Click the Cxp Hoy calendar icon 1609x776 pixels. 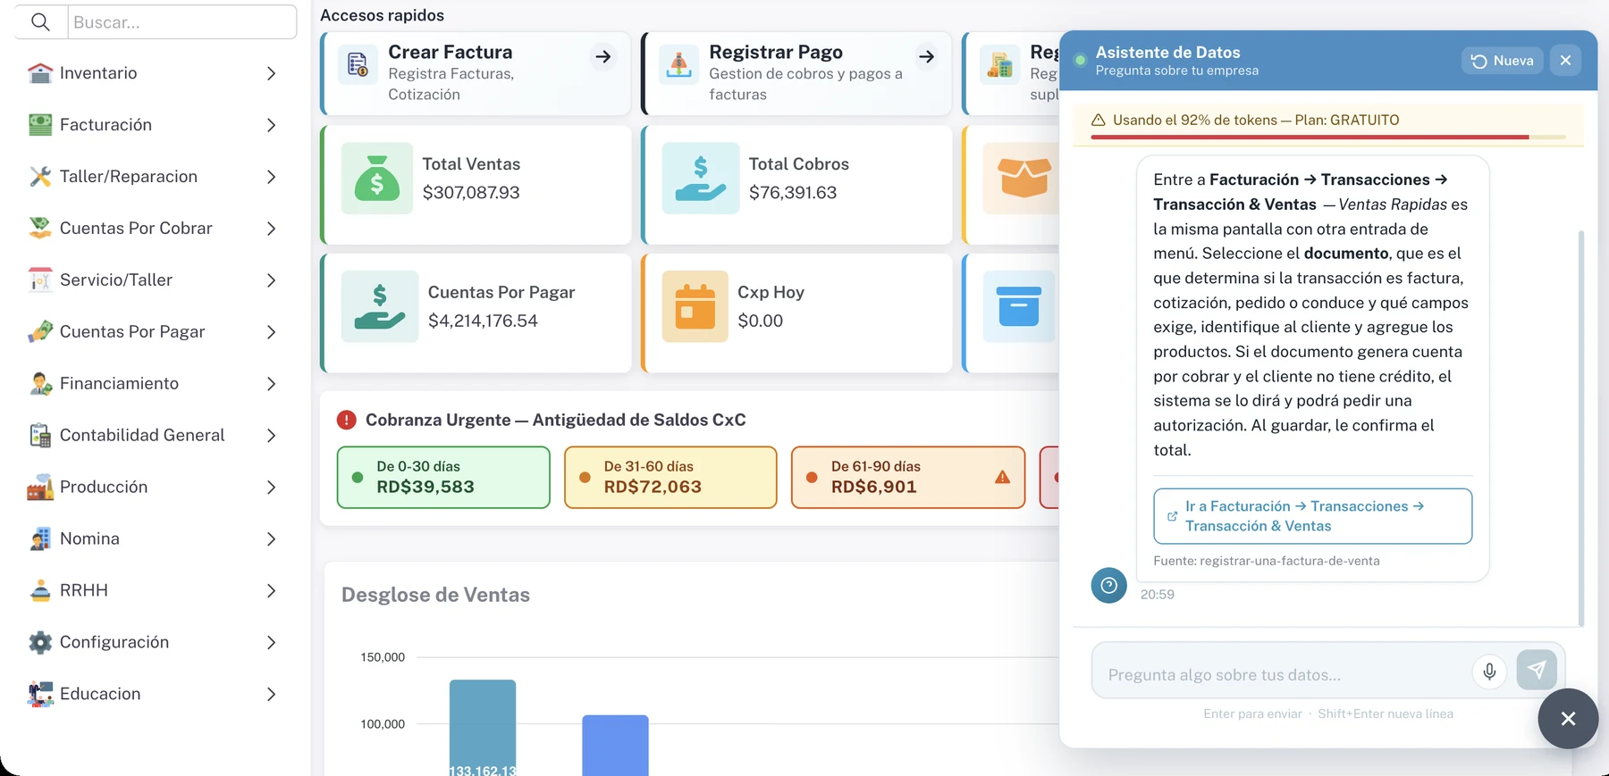click(695, 306)
